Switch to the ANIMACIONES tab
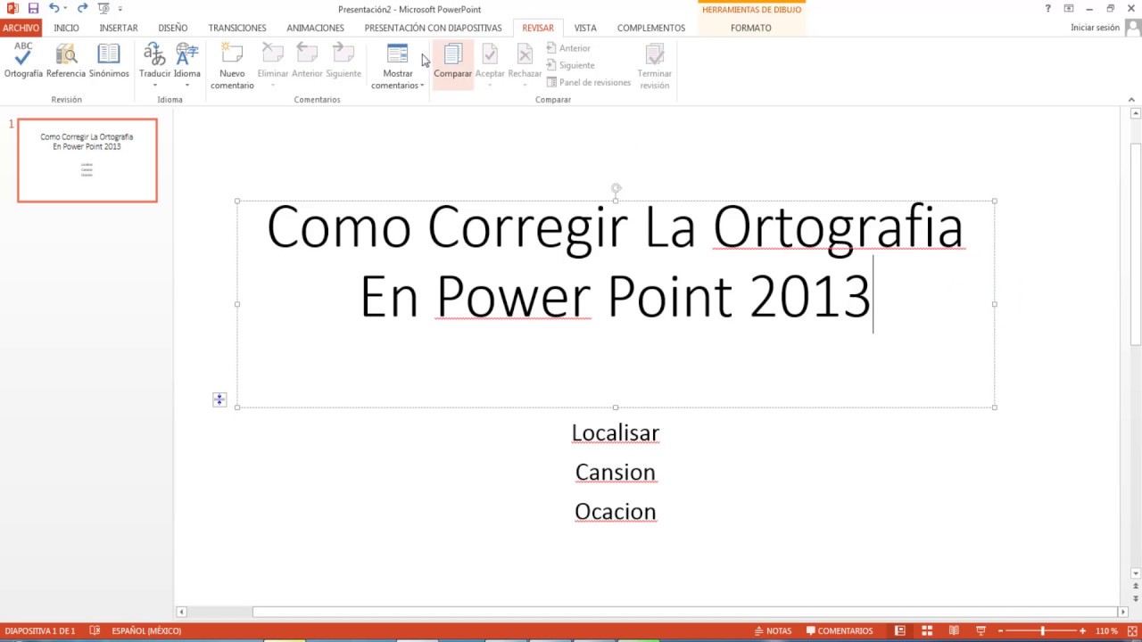The height and width of the screenshot is (642, 1142). (315, 28)
